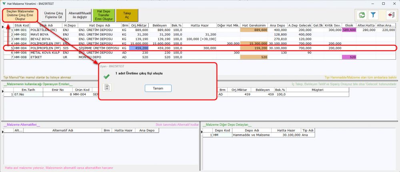Click the Kritik Sev. column header
Screen dimensions: 400x172
333,25
